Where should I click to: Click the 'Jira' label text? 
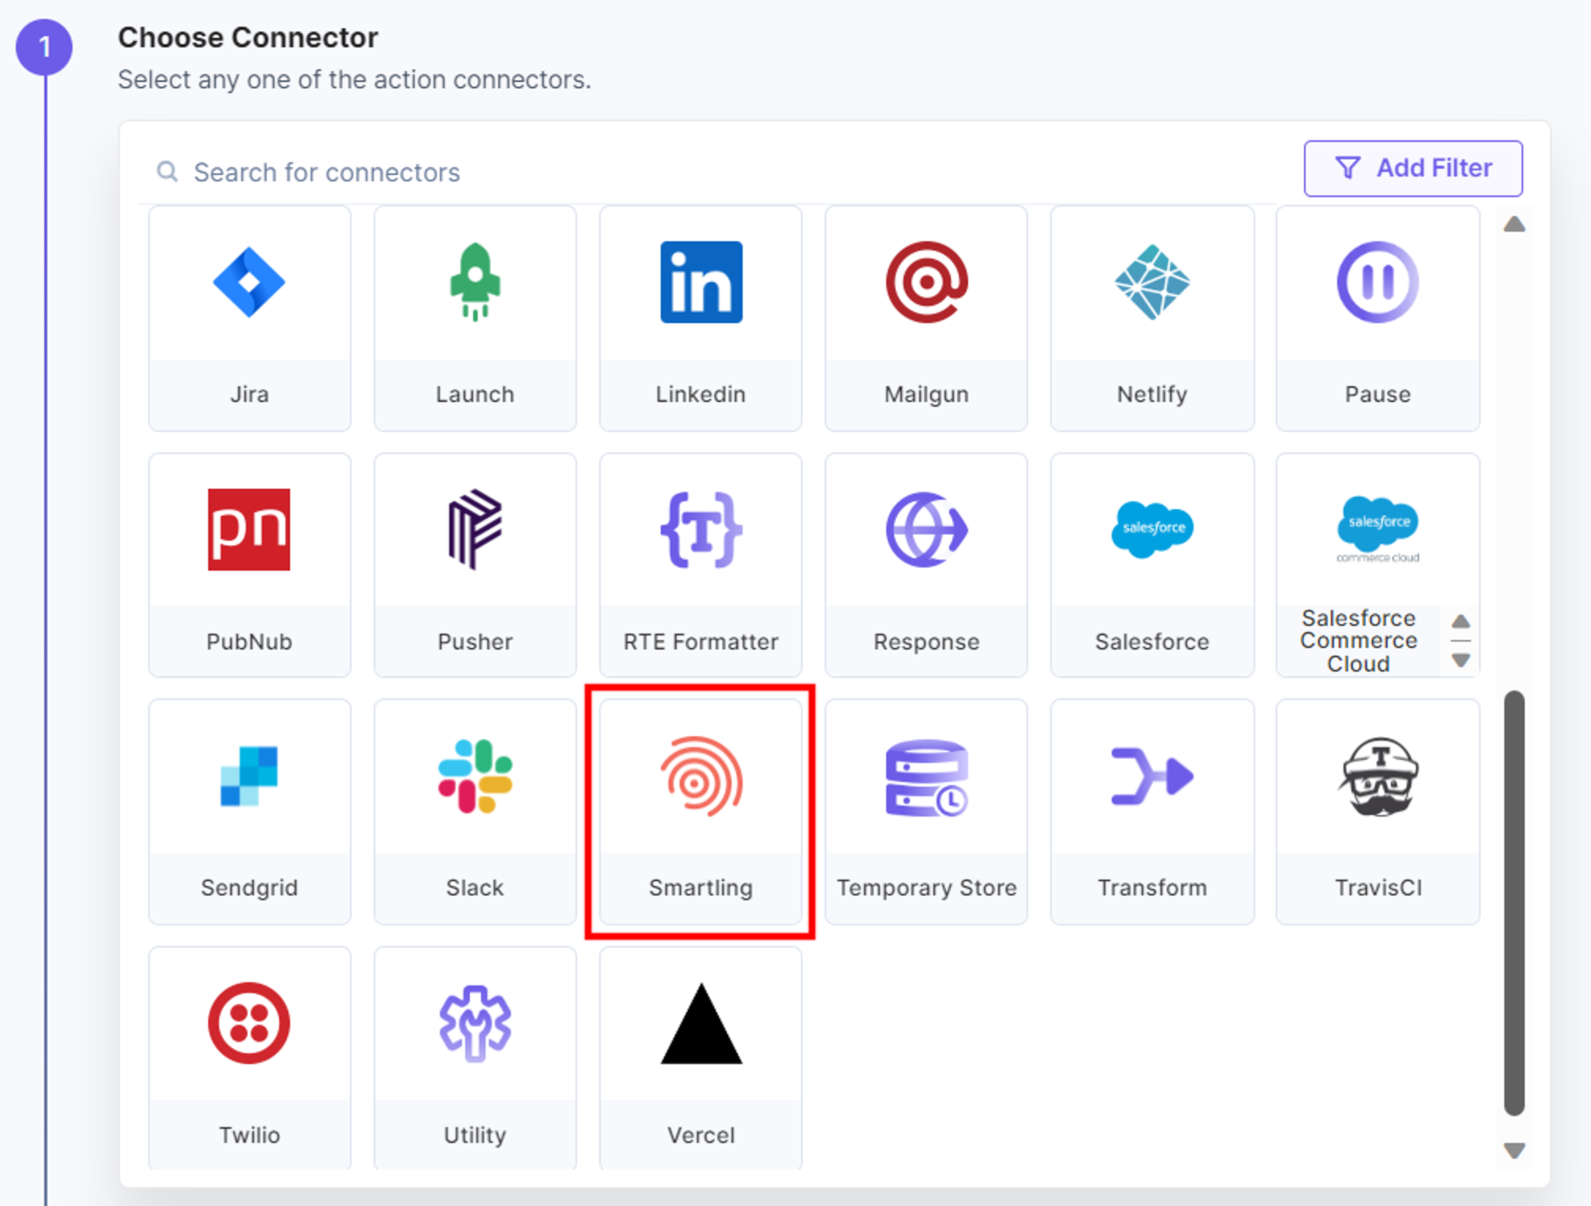(x=249, y=394)
